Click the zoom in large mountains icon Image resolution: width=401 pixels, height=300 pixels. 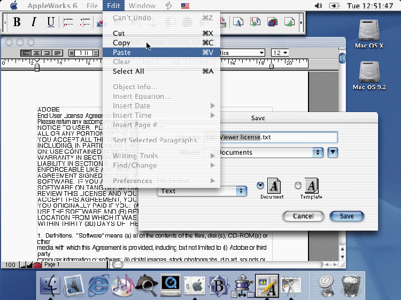29,265
